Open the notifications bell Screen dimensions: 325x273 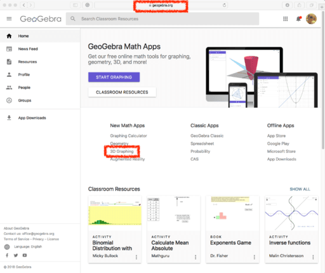click(298, 19)
